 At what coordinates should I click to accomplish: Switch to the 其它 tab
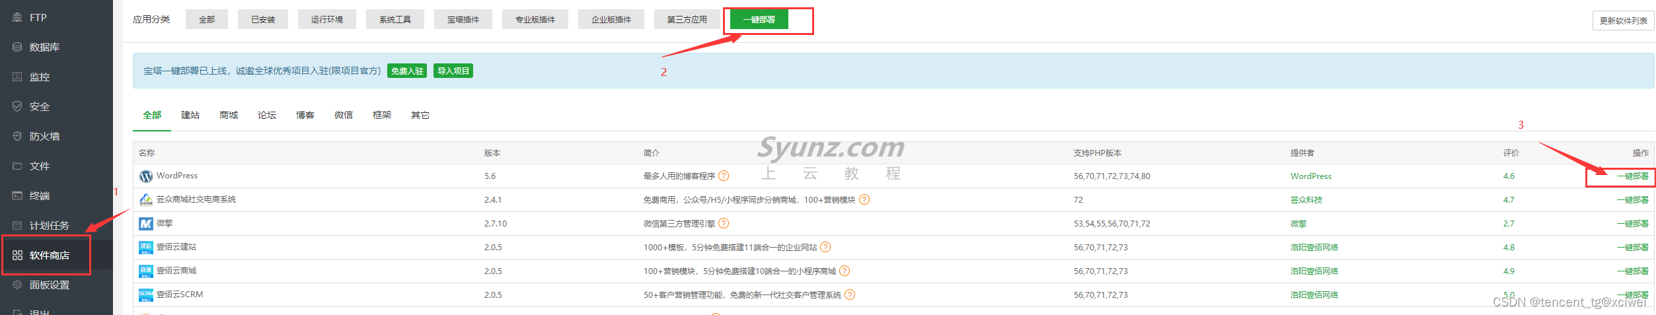click(420, 116)
